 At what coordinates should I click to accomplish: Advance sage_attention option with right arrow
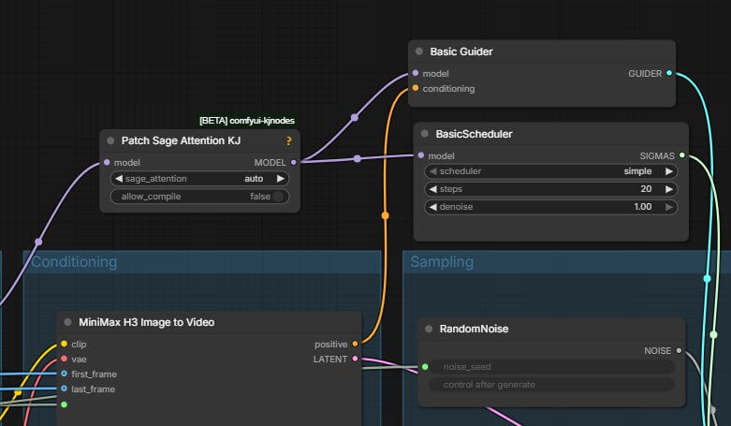click(281, 179)
